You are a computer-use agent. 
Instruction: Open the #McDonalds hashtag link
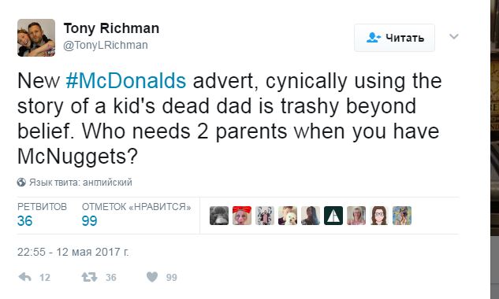pyautogui.click(x=126, y=81)
